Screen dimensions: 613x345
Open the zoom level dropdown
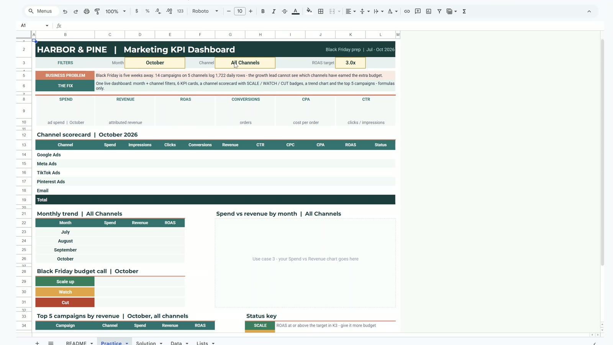coord(116,11)
